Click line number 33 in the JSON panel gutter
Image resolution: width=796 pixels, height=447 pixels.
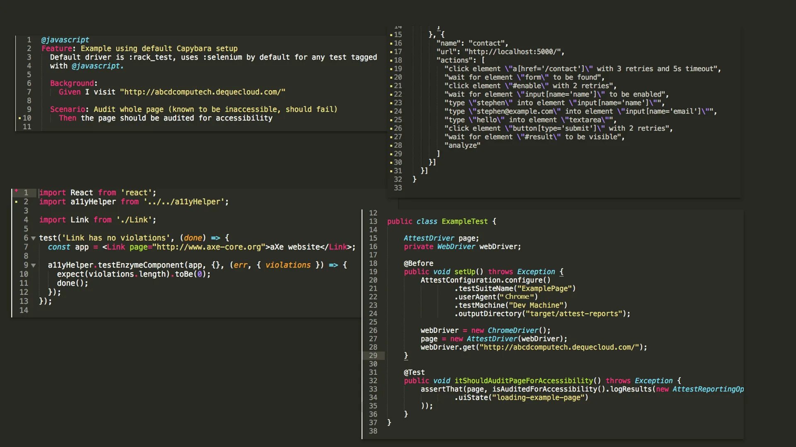[x=398, y=188]
